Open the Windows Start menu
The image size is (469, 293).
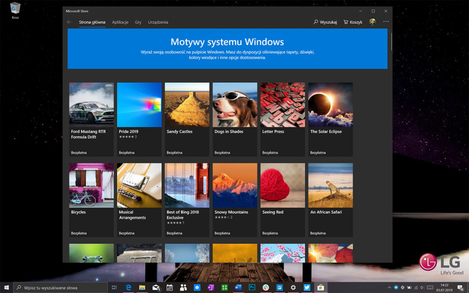6,288
